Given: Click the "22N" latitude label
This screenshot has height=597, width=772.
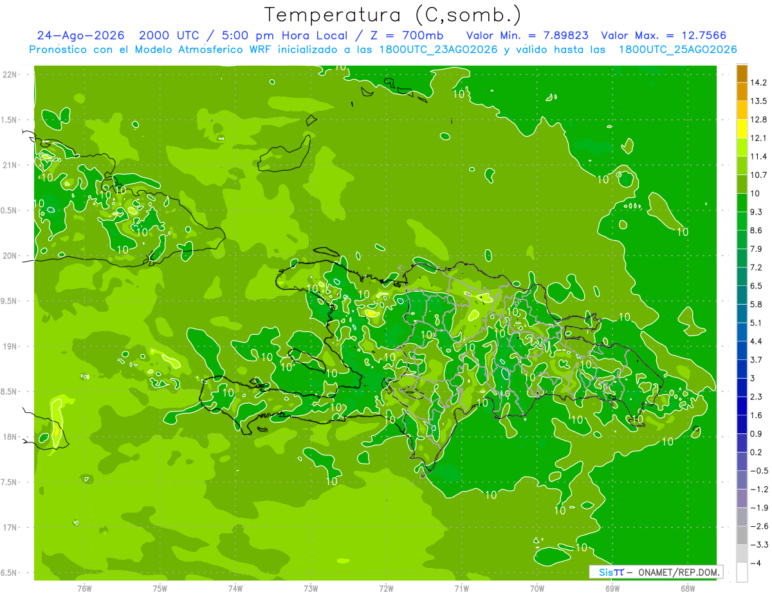Looking at the screenshot, I should click(x=9, y=75).
